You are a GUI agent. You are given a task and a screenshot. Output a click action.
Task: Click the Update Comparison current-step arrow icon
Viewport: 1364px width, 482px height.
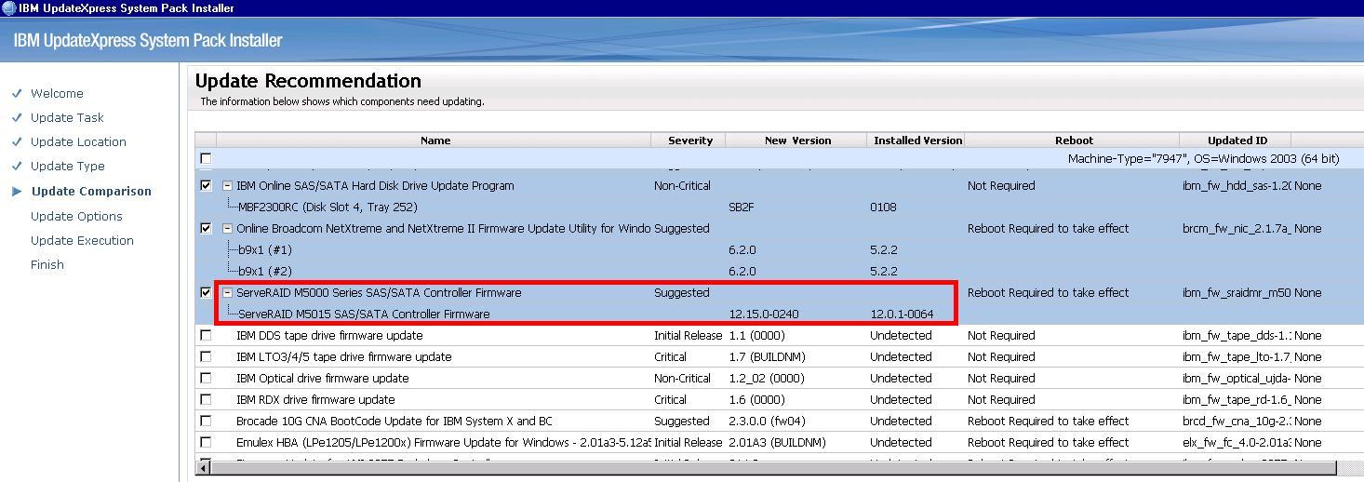[x=17, y=191]
